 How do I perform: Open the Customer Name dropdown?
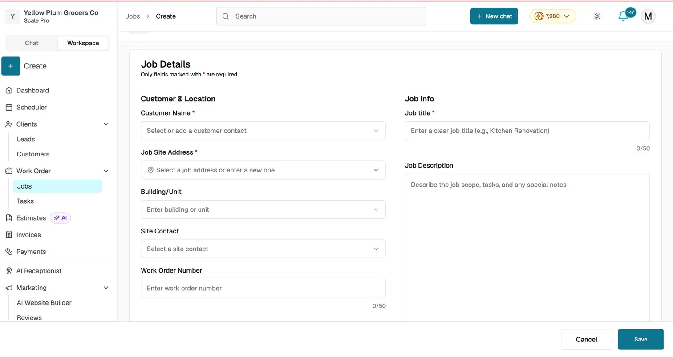pos(263,131)
